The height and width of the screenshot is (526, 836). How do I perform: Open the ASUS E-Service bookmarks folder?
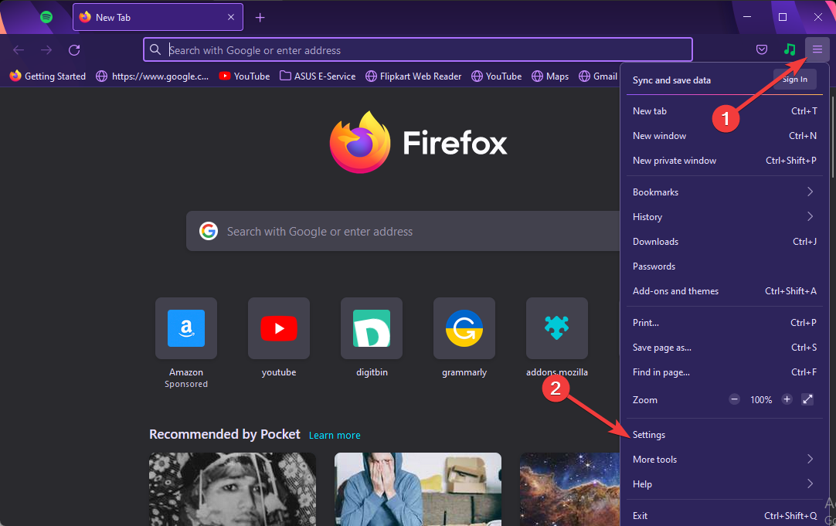point(318,76)
